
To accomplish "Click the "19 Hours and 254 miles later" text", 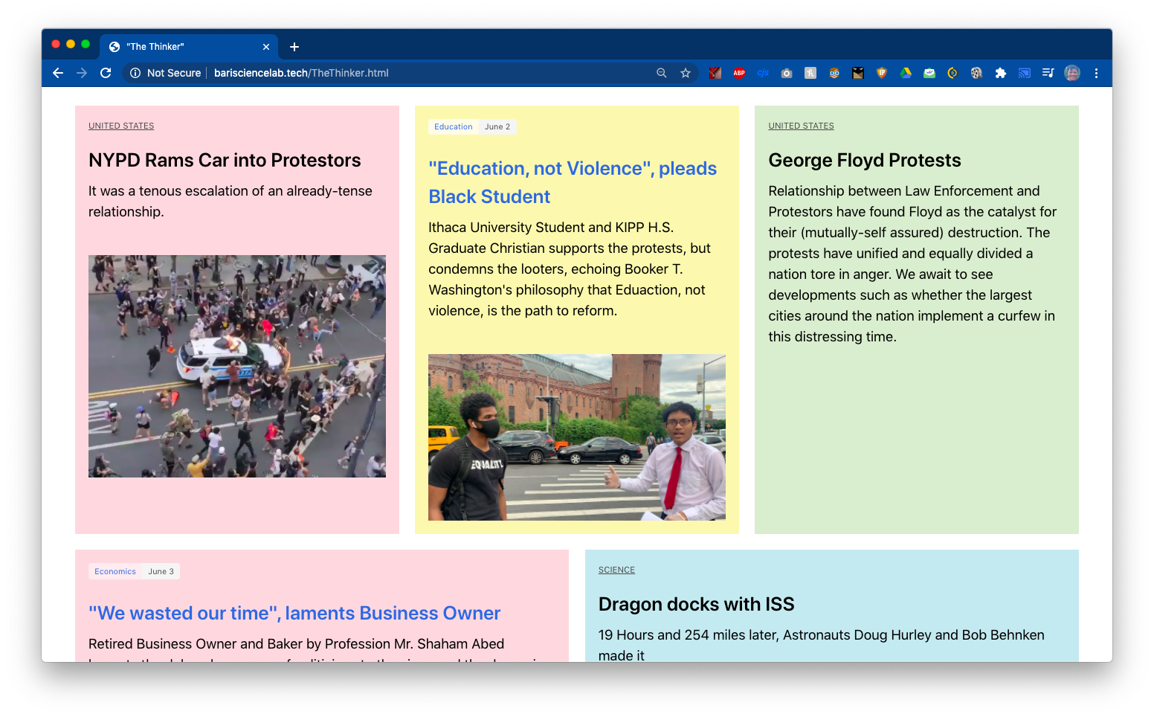I will [x=822, y=645].
